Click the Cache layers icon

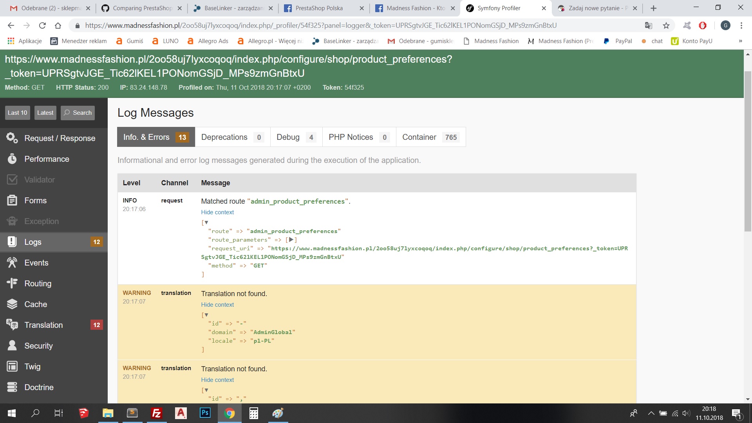coord(12,304)
